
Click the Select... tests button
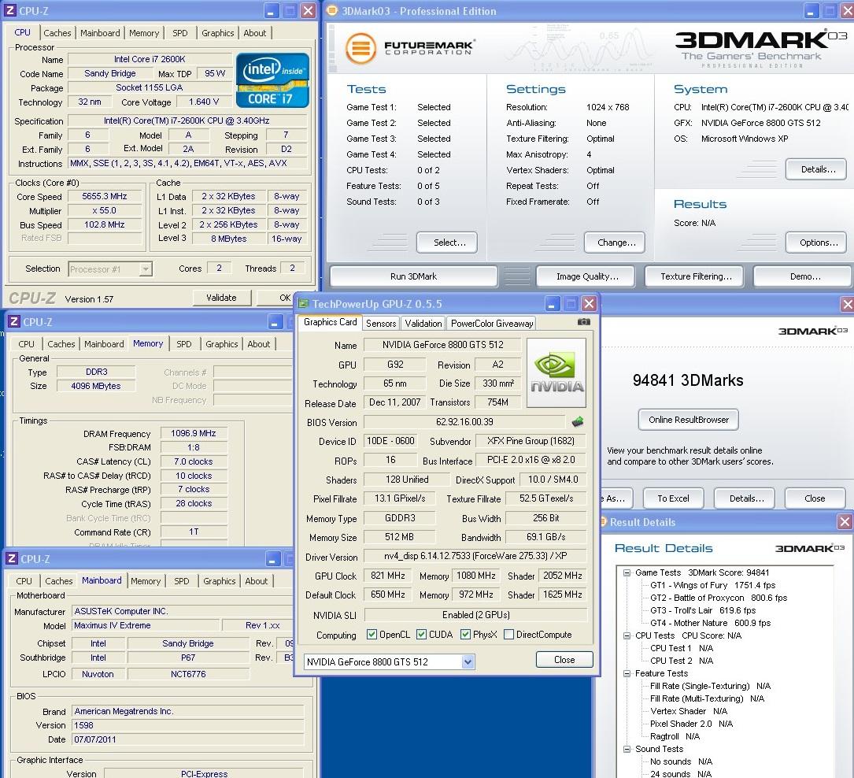[447, 243]
